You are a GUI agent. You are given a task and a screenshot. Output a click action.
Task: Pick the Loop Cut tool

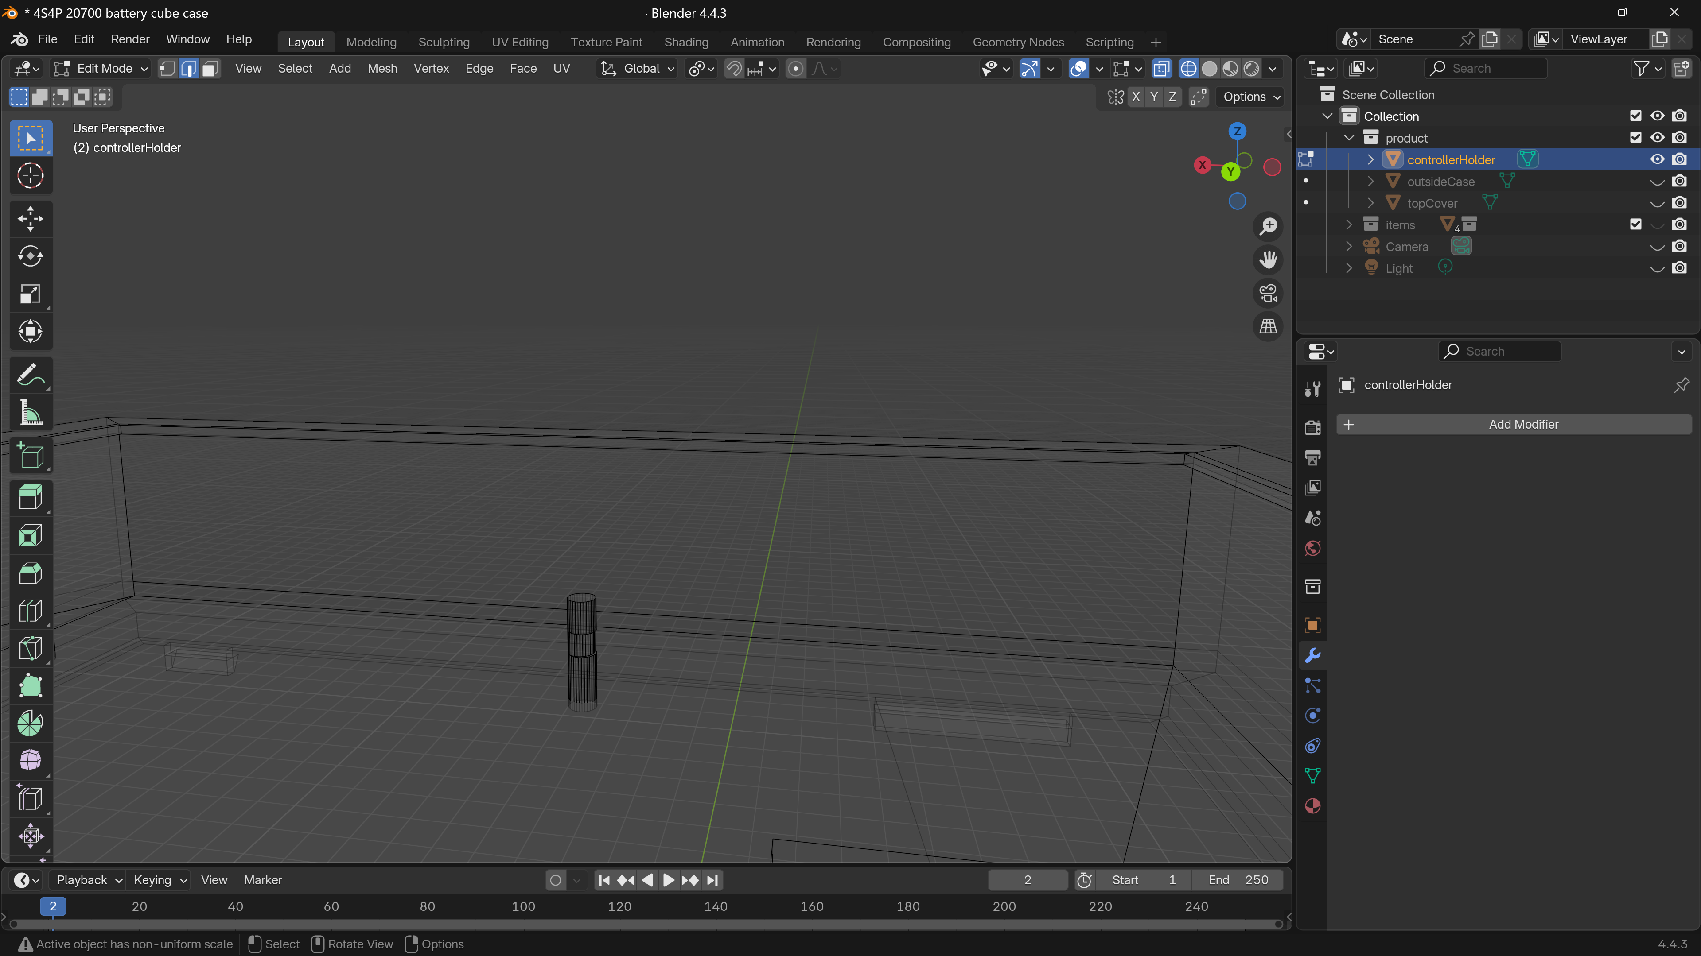pos(31,611)
